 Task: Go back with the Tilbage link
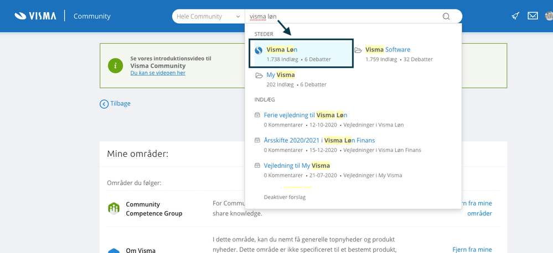120,103
